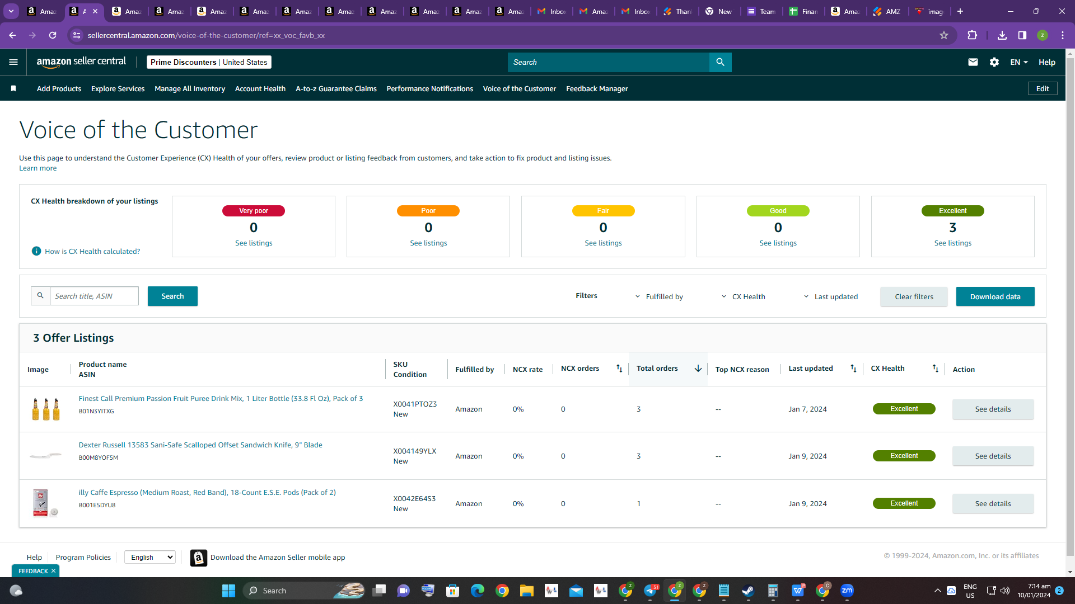The height and width of the screenshot is (604, 1075).
Task: Go to Account Health
Action: [x=260, y=88]
